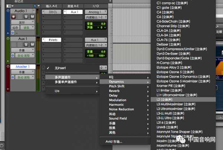
Task: Solo the Audio 1 track
Action: tap(26, 17)
